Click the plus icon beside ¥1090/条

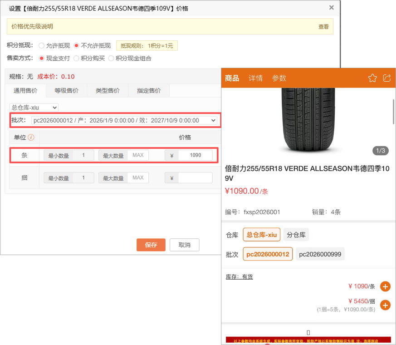[x=385, y=286]
